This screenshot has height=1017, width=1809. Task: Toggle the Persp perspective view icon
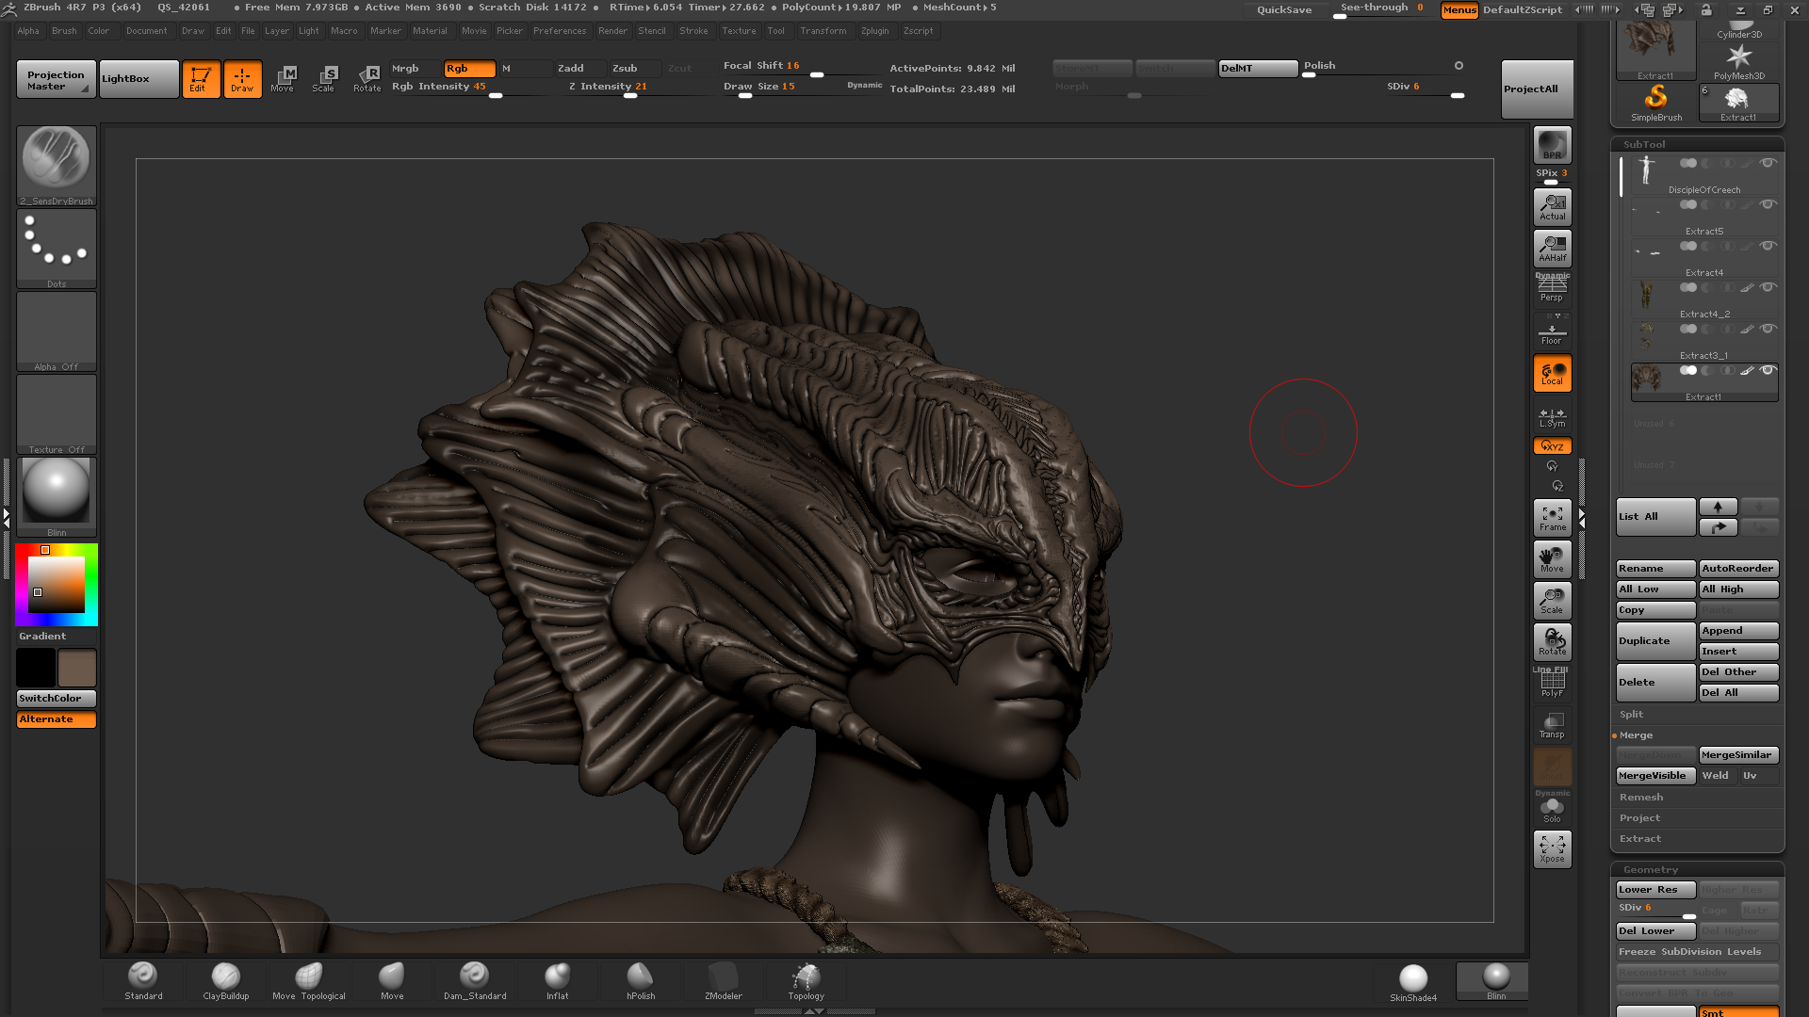click(1552, 287)
